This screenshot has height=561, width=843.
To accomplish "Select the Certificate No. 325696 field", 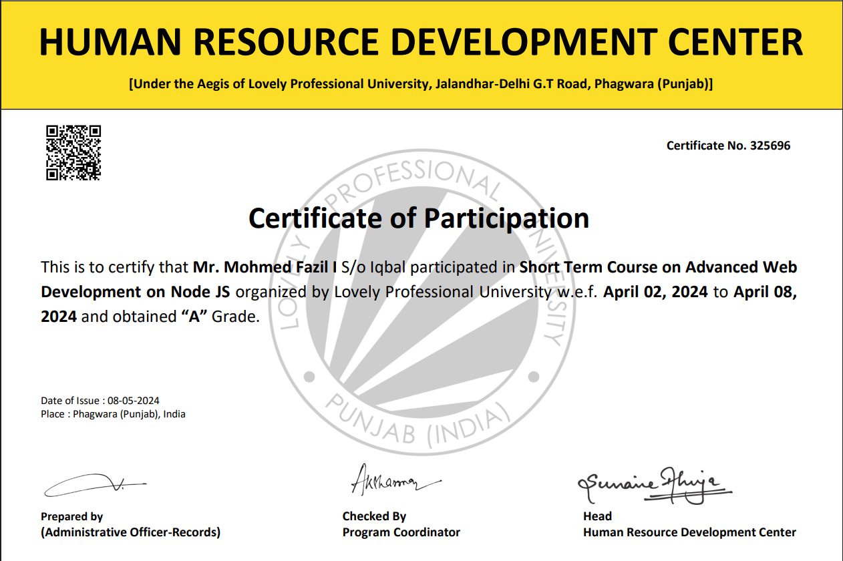I will point(729,146).
